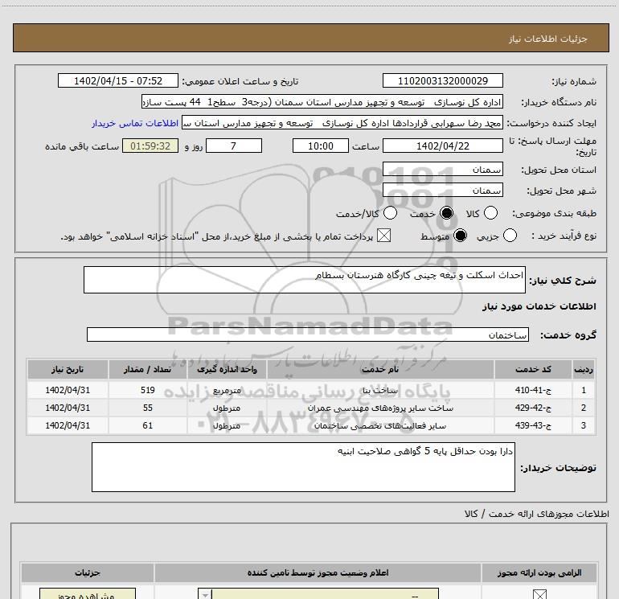Click the buyer notes text area
The height and width of the screenshot is (599, 619).
(303, 466)
